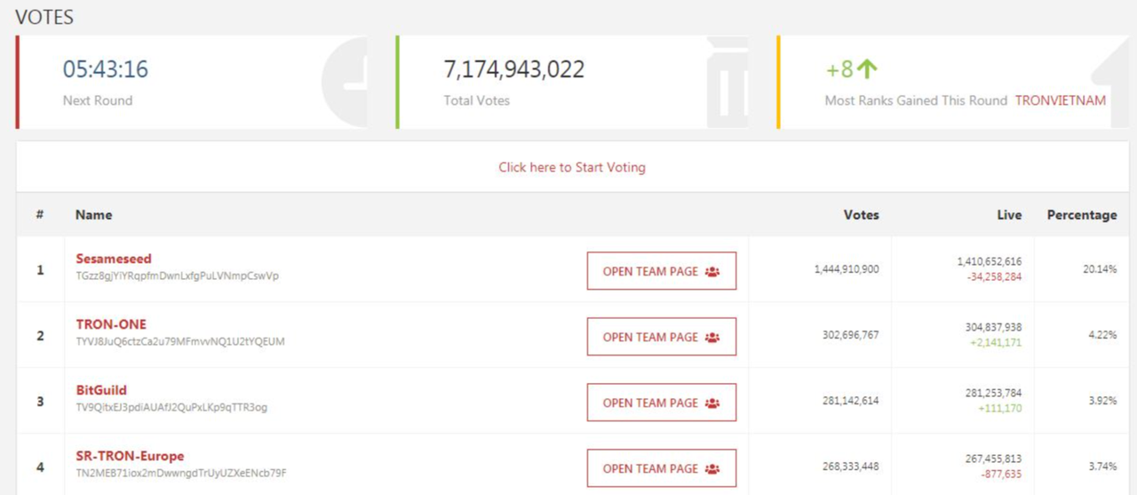Open team page for BitGuild

pyautogui.click(x=662, y=403)
